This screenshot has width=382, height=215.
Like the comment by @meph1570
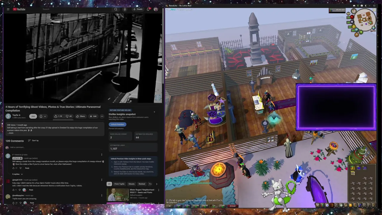coord(13,190)
